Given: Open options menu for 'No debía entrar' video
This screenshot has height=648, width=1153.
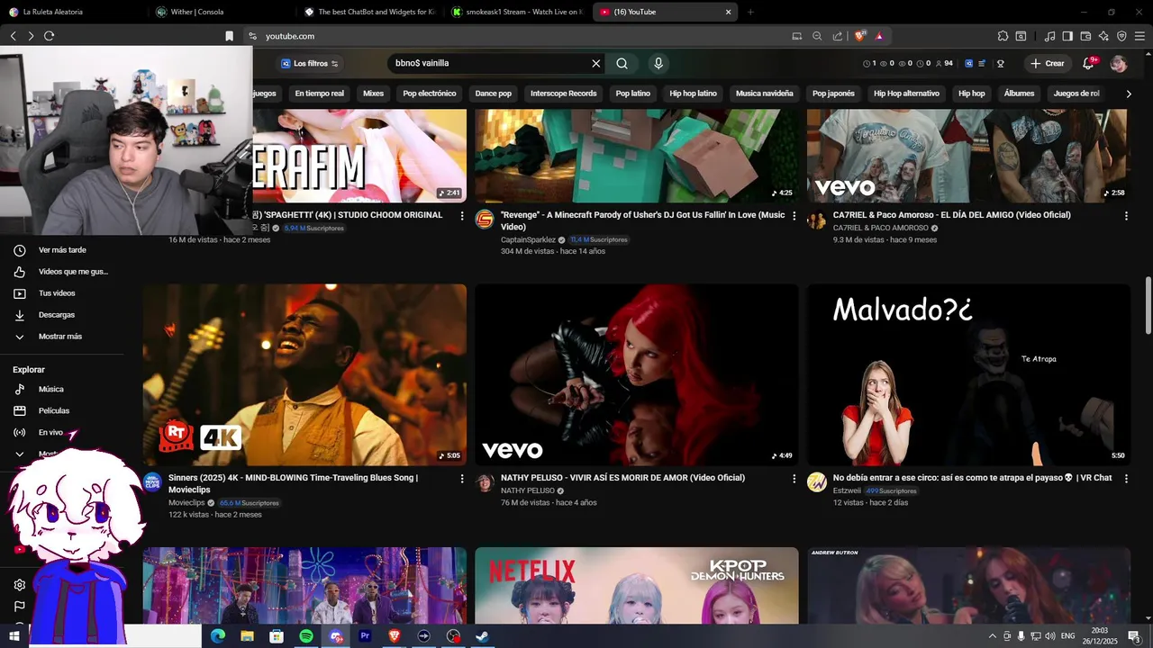Looking at the screenshot, I should tap(1126, 479).
